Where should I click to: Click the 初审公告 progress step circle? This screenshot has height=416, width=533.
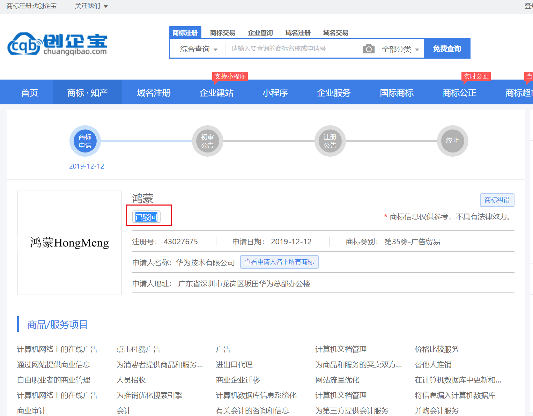(208, 141)
